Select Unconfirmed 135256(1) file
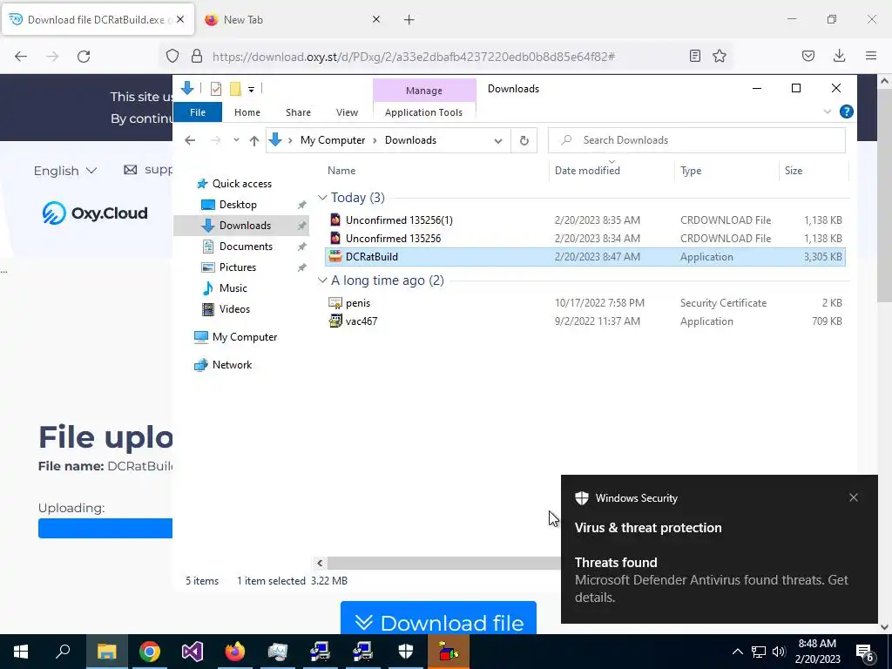 click(585, 220)
